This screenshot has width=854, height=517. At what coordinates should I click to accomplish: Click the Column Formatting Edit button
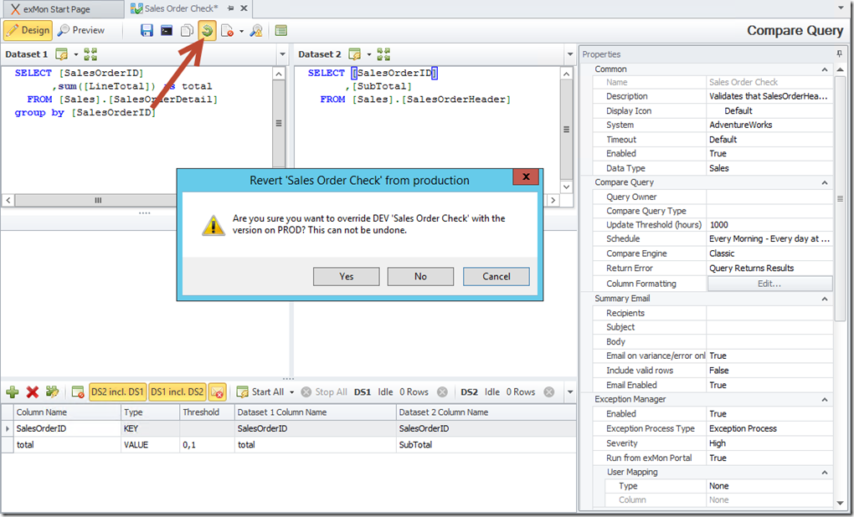pos(769,284)
